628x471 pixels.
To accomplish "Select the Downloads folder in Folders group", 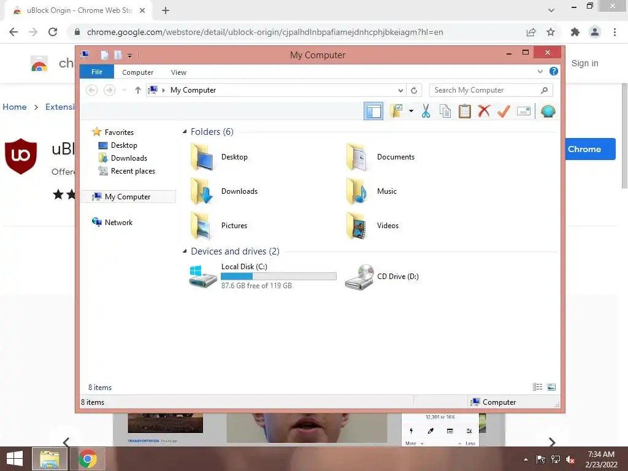I will [x=224, y=191].
